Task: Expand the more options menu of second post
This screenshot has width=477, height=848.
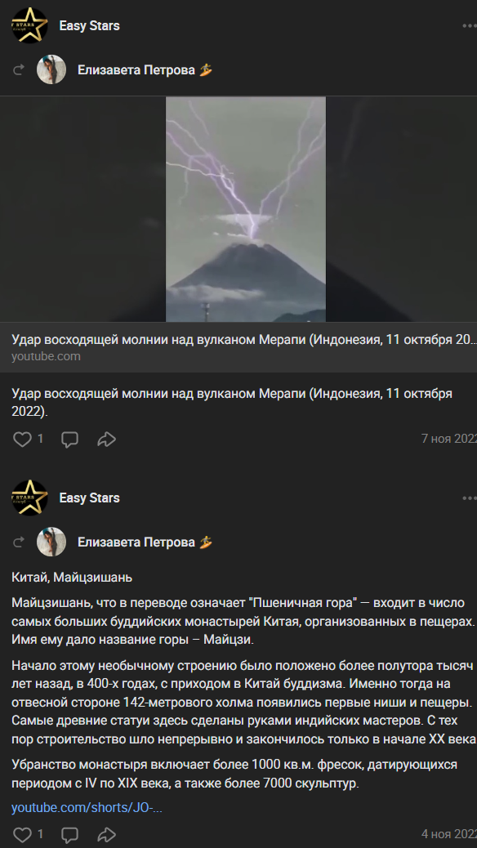Action: coord(469,498)
